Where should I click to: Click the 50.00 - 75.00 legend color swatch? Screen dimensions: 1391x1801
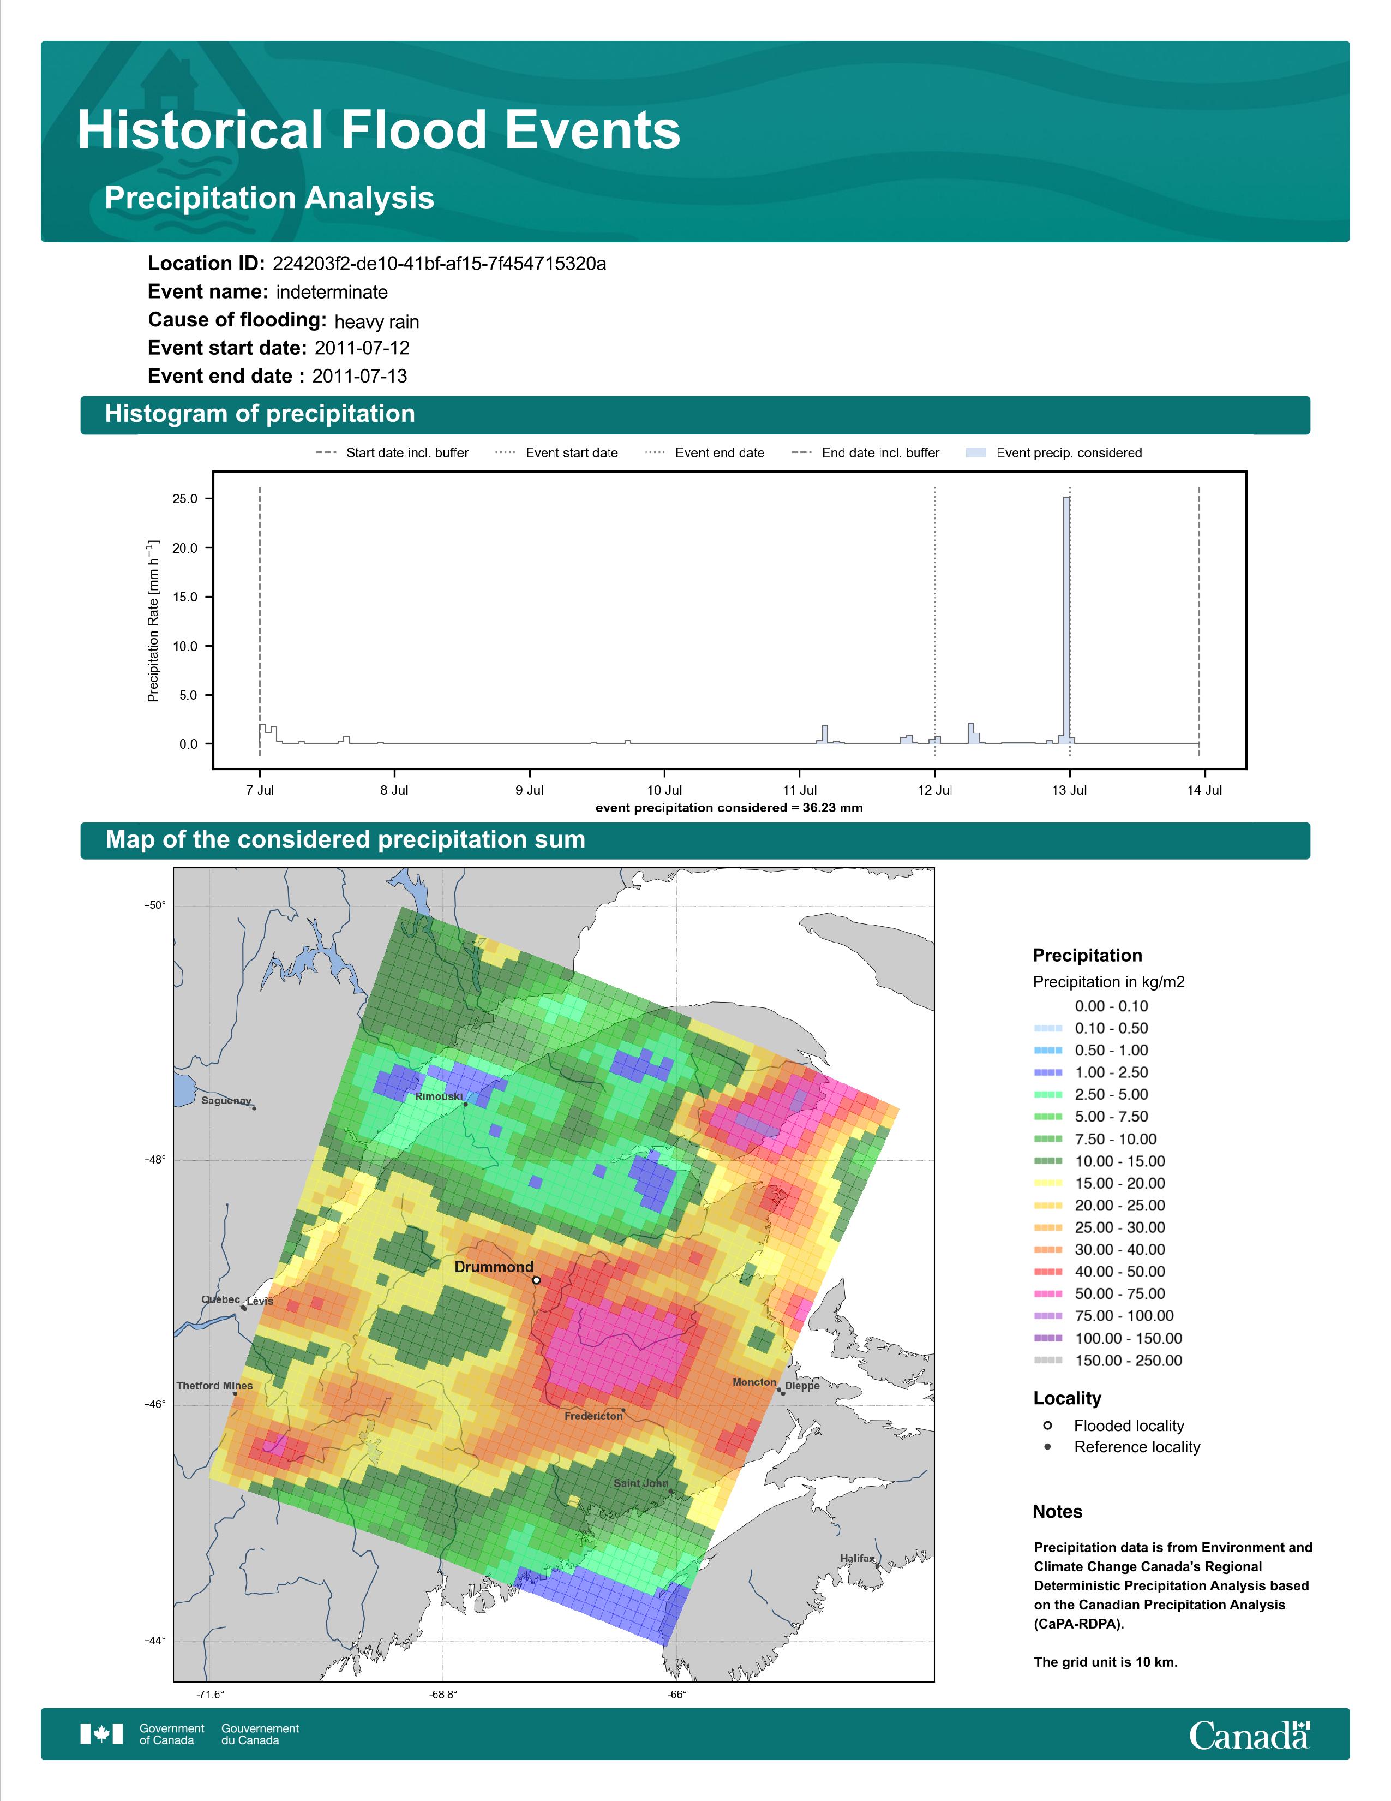point(1047,1295)
